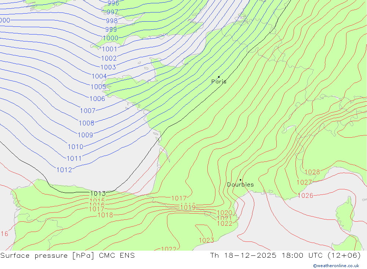Click the 'Surface pressure [hPa] CMC ENS' caption
The height and width of the screenshot is (269, 367).
pos(68,255)
